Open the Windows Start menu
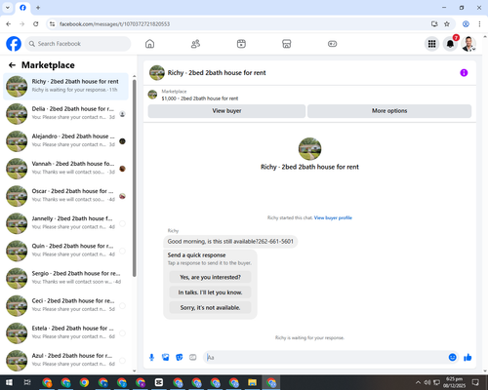The height and width of the screenshot is (390, 488). tap(9, 382)
